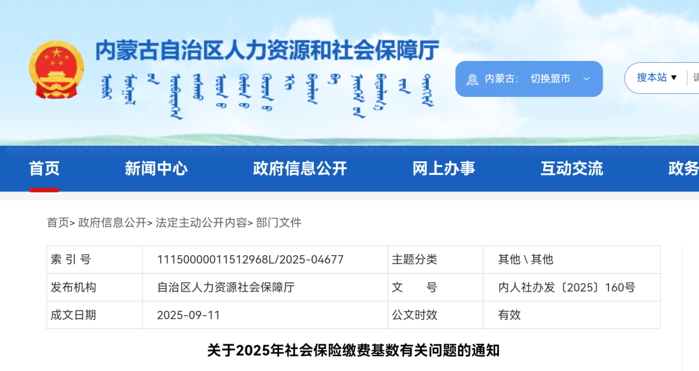Select the publisher value 自治区人力资源社会保障厅
Image resolution: width=699 pixels, height=371 pixels.
tap(226, 287)
